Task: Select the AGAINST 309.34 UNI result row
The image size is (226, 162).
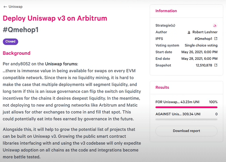Action: (186, 114)
